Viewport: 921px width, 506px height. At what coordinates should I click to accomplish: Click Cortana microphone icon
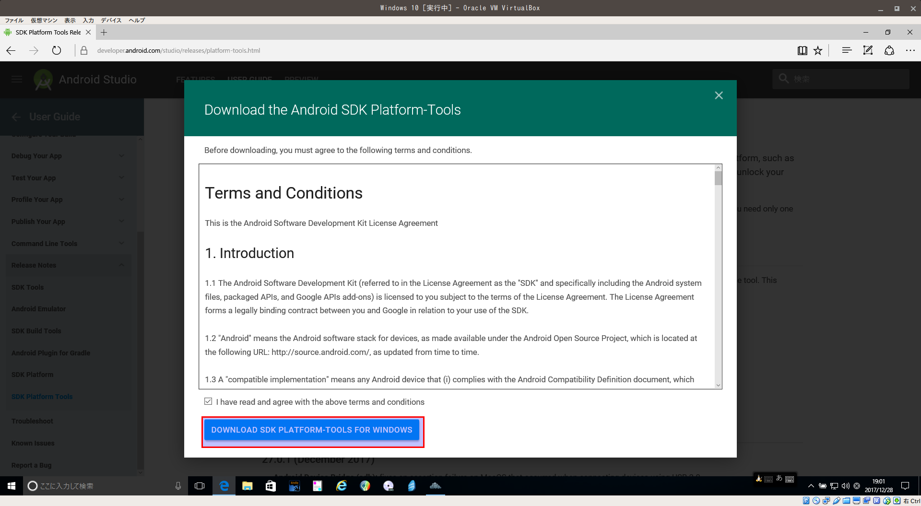178,486
